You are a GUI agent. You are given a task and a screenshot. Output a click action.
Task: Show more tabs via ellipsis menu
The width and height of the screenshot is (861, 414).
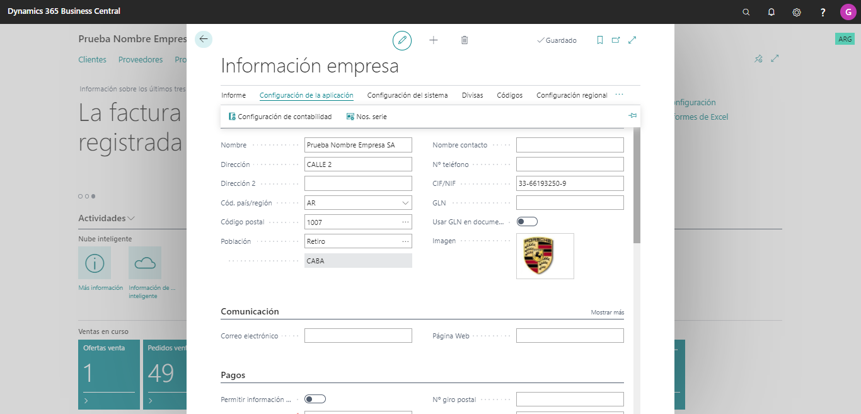619,95
